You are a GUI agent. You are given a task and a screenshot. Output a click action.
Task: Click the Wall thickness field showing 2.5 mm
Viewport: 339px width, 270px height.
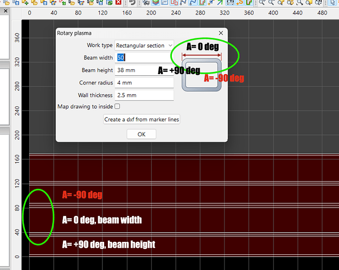(144, 95)
